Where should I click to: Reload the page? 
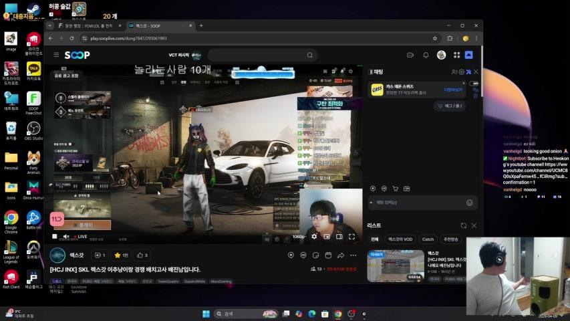coord(72,38)
